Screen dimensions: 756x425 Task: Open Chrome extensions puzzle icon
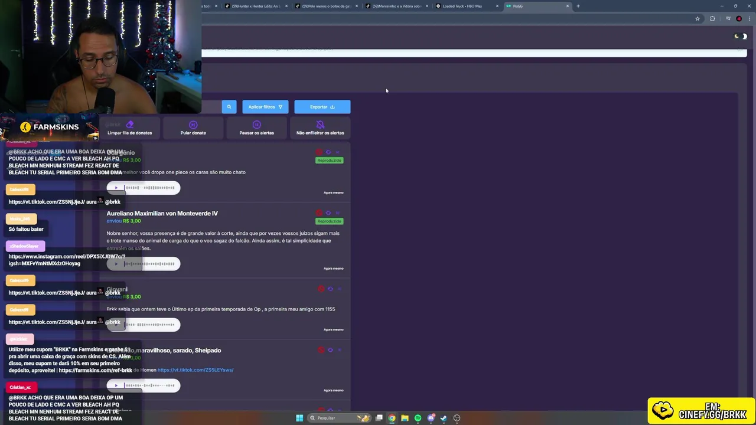(x=712, y=19)
